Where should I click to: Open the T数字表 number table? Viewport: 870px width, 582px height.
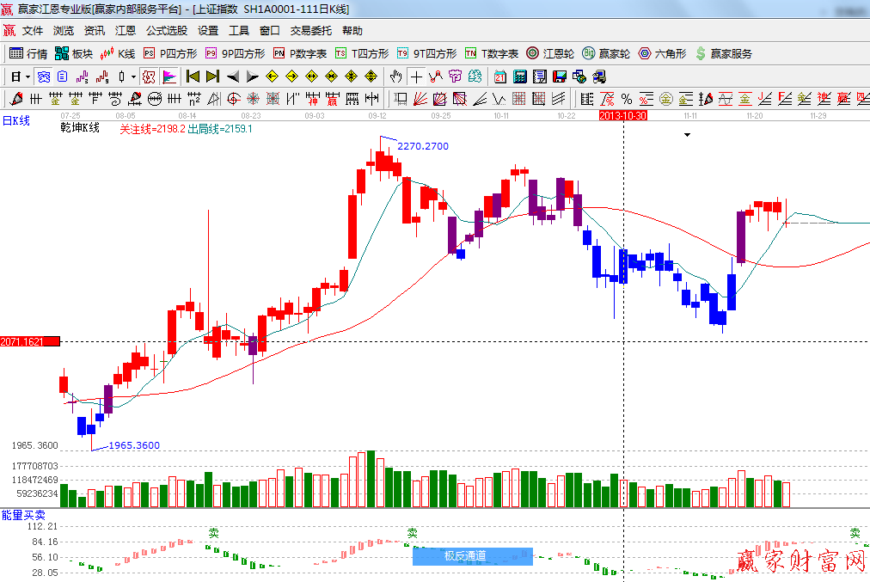492,53
